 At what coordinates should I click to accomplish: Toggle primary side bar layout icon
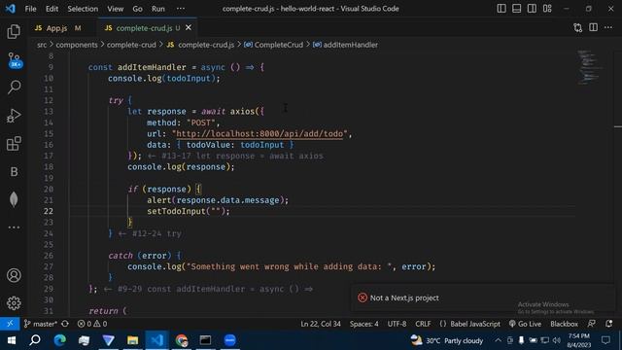pos(501,9)
